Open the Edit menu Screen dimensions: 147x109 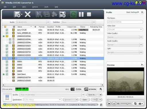coord(14,7)
